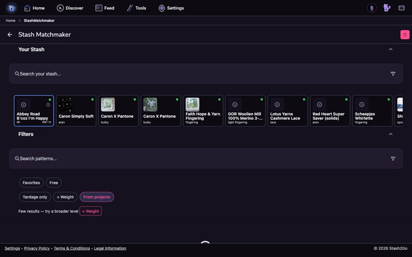
Task: Focus the Search patterns field
Action: click(x=205, y=159)
